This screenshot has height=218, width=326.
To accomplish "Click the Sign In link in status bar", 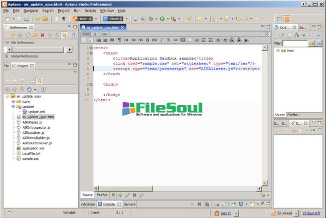I will click(225, 213).
